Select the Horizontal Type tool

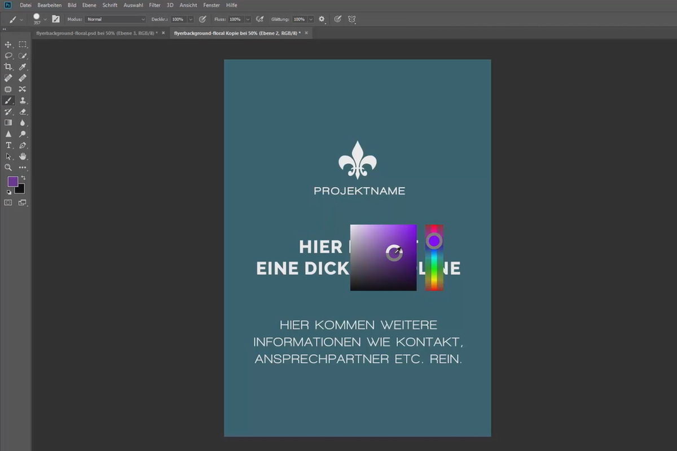point(8,145)
